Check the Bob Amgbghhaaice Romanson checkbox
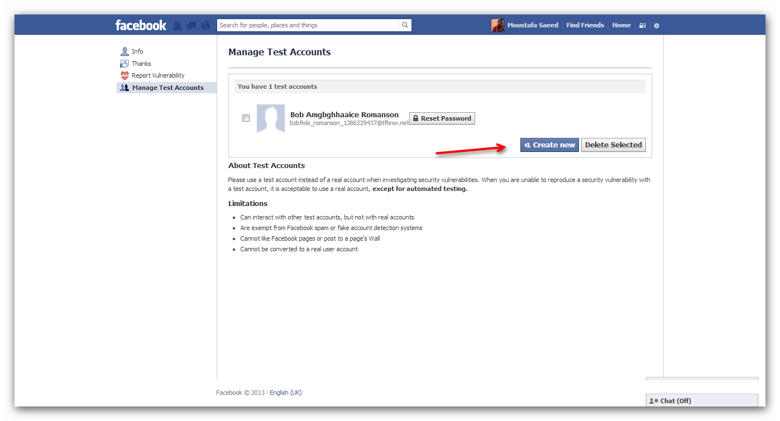This screenshot has width=780, height=421. (246, 118)
